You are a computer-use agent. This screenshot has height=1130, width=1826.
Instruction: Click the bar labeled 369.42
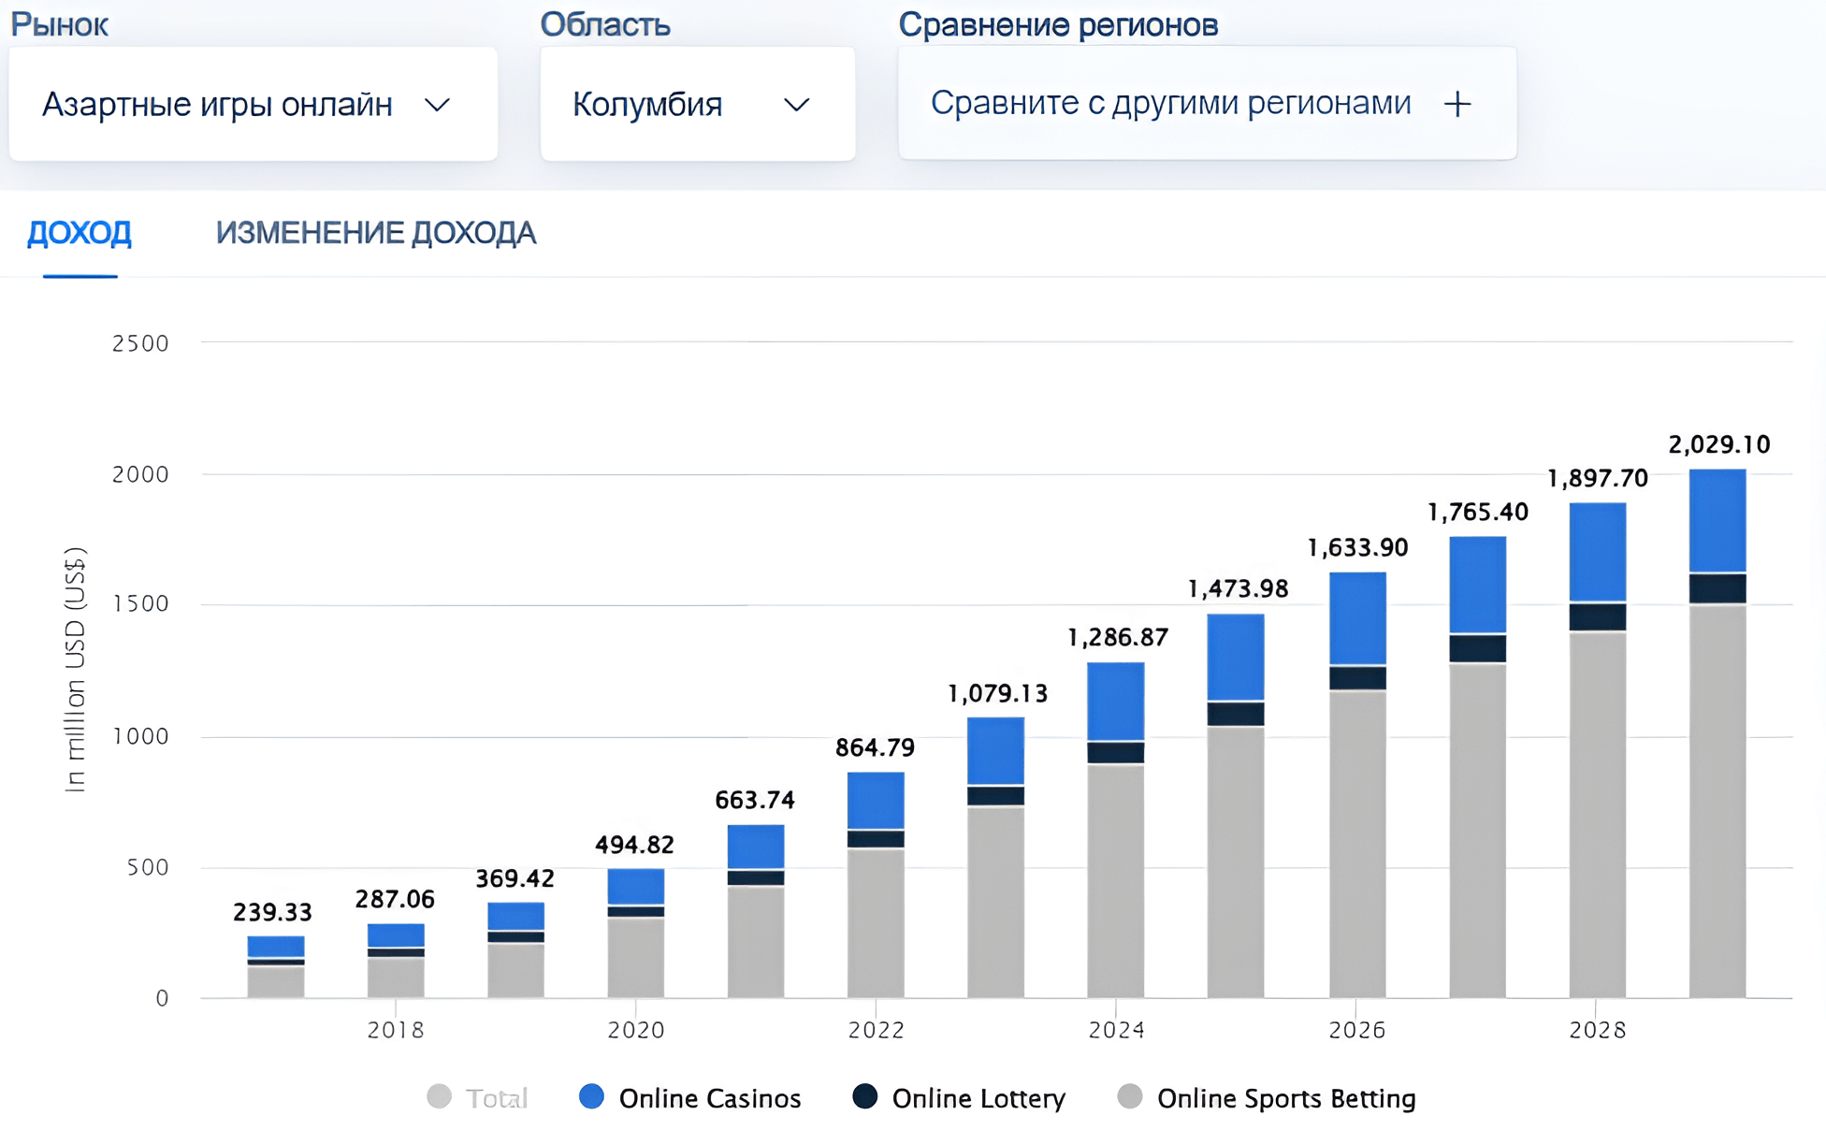click(515, 950)
